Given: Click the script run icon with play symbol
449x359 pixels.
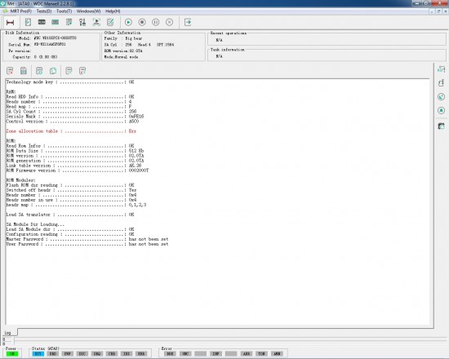Looking at the screenshot, I should coord(96,22).
